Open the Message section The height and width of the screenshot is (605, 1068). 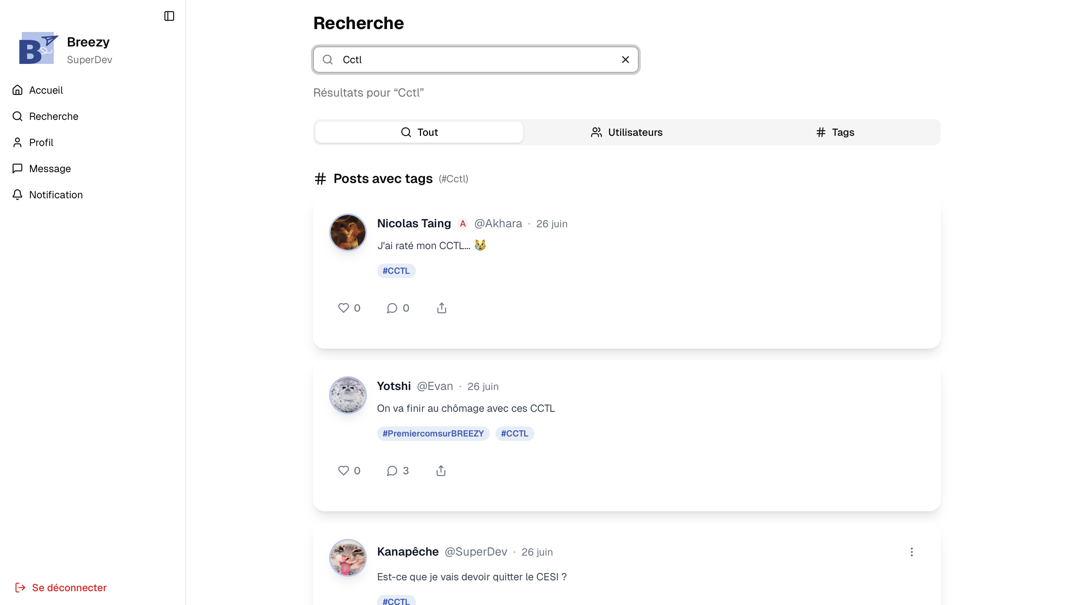coord(50,169)
